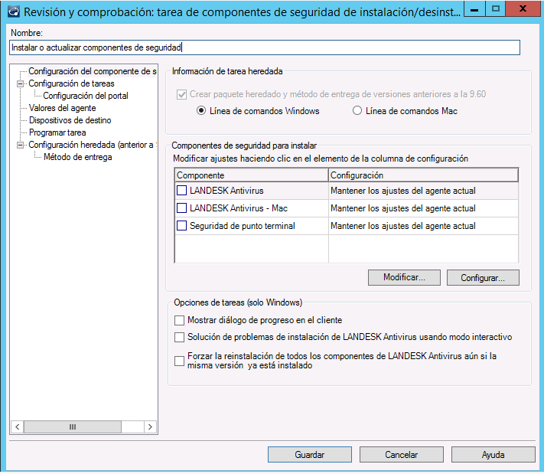This screenshot has width=544, height=474.
Task: Enable Mostrar diálogo de progreso en el cliente
Action: point(180,320)
